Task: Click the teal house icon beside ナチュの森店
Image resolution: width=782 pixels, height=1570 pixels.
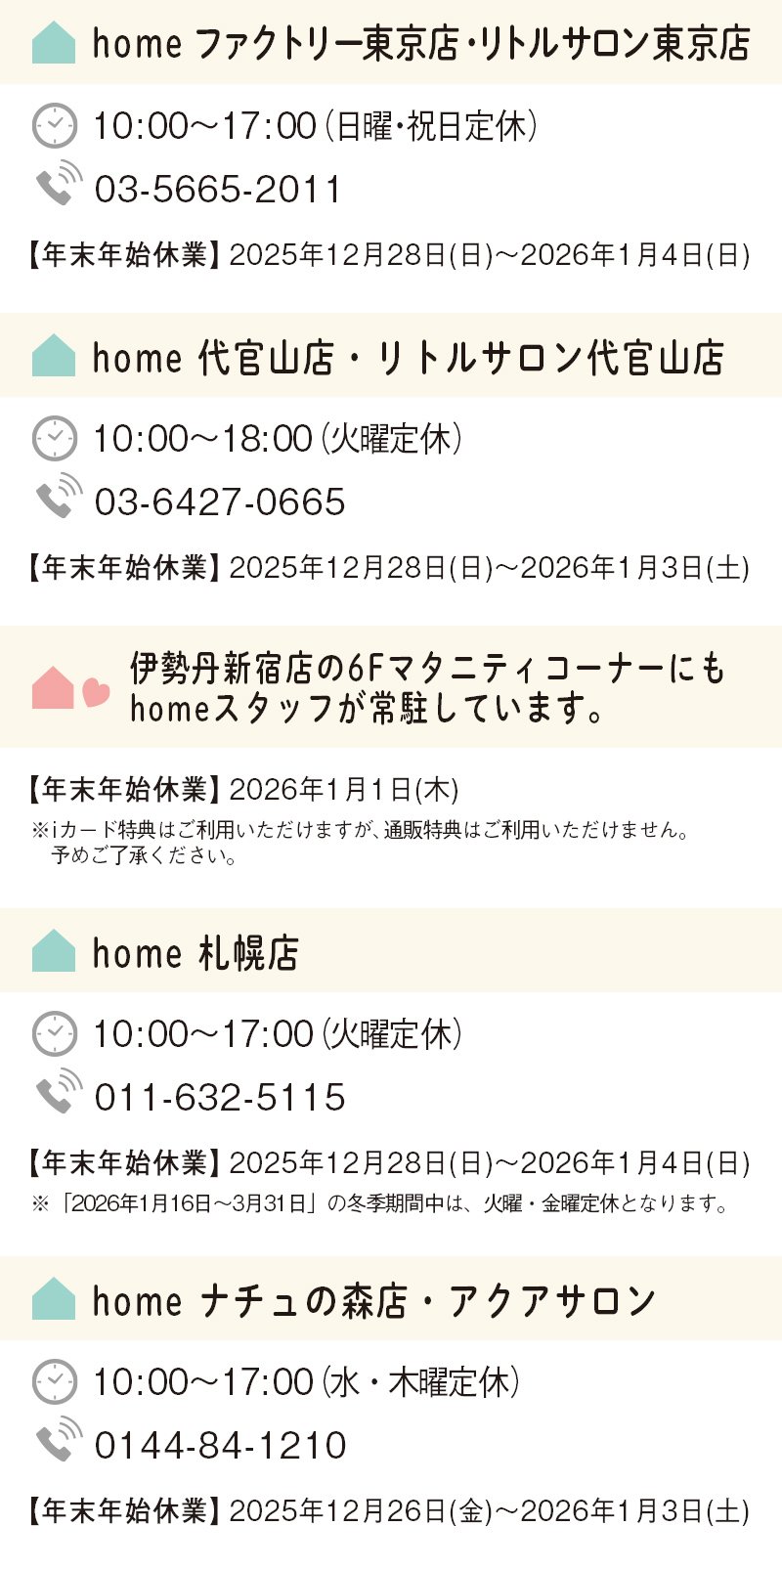Action: (54, 1299)
